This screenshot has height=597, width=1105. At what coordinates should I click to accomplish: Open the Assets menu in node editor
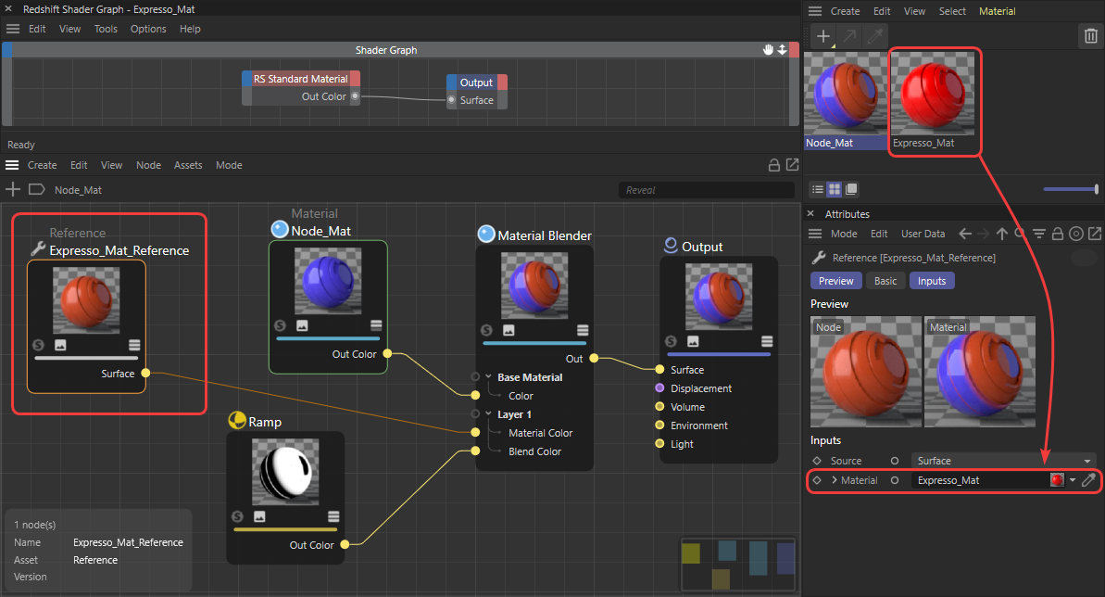(188, 165)
